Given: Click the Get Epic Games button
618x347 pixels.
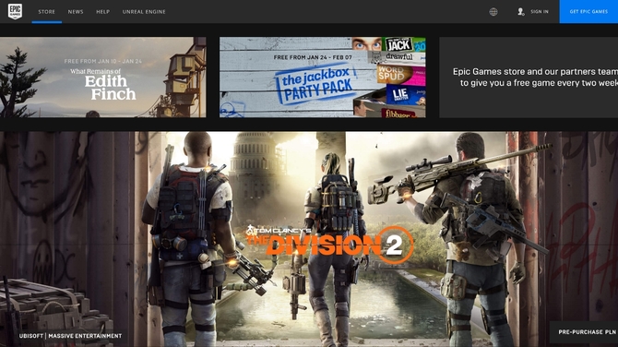Looking at the screenshot, I should [x=588, y=11].
